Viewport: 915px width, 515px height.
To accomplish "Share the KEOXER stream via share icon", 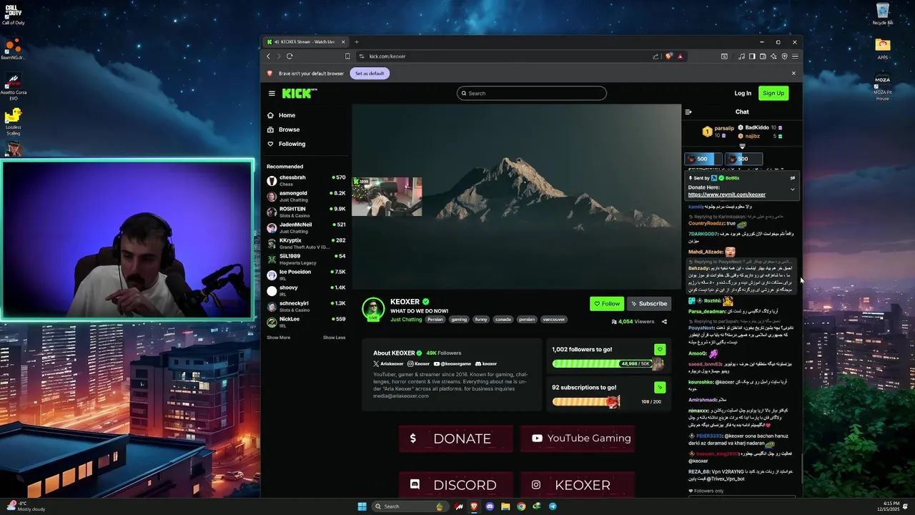I will (x=664, y=322).
